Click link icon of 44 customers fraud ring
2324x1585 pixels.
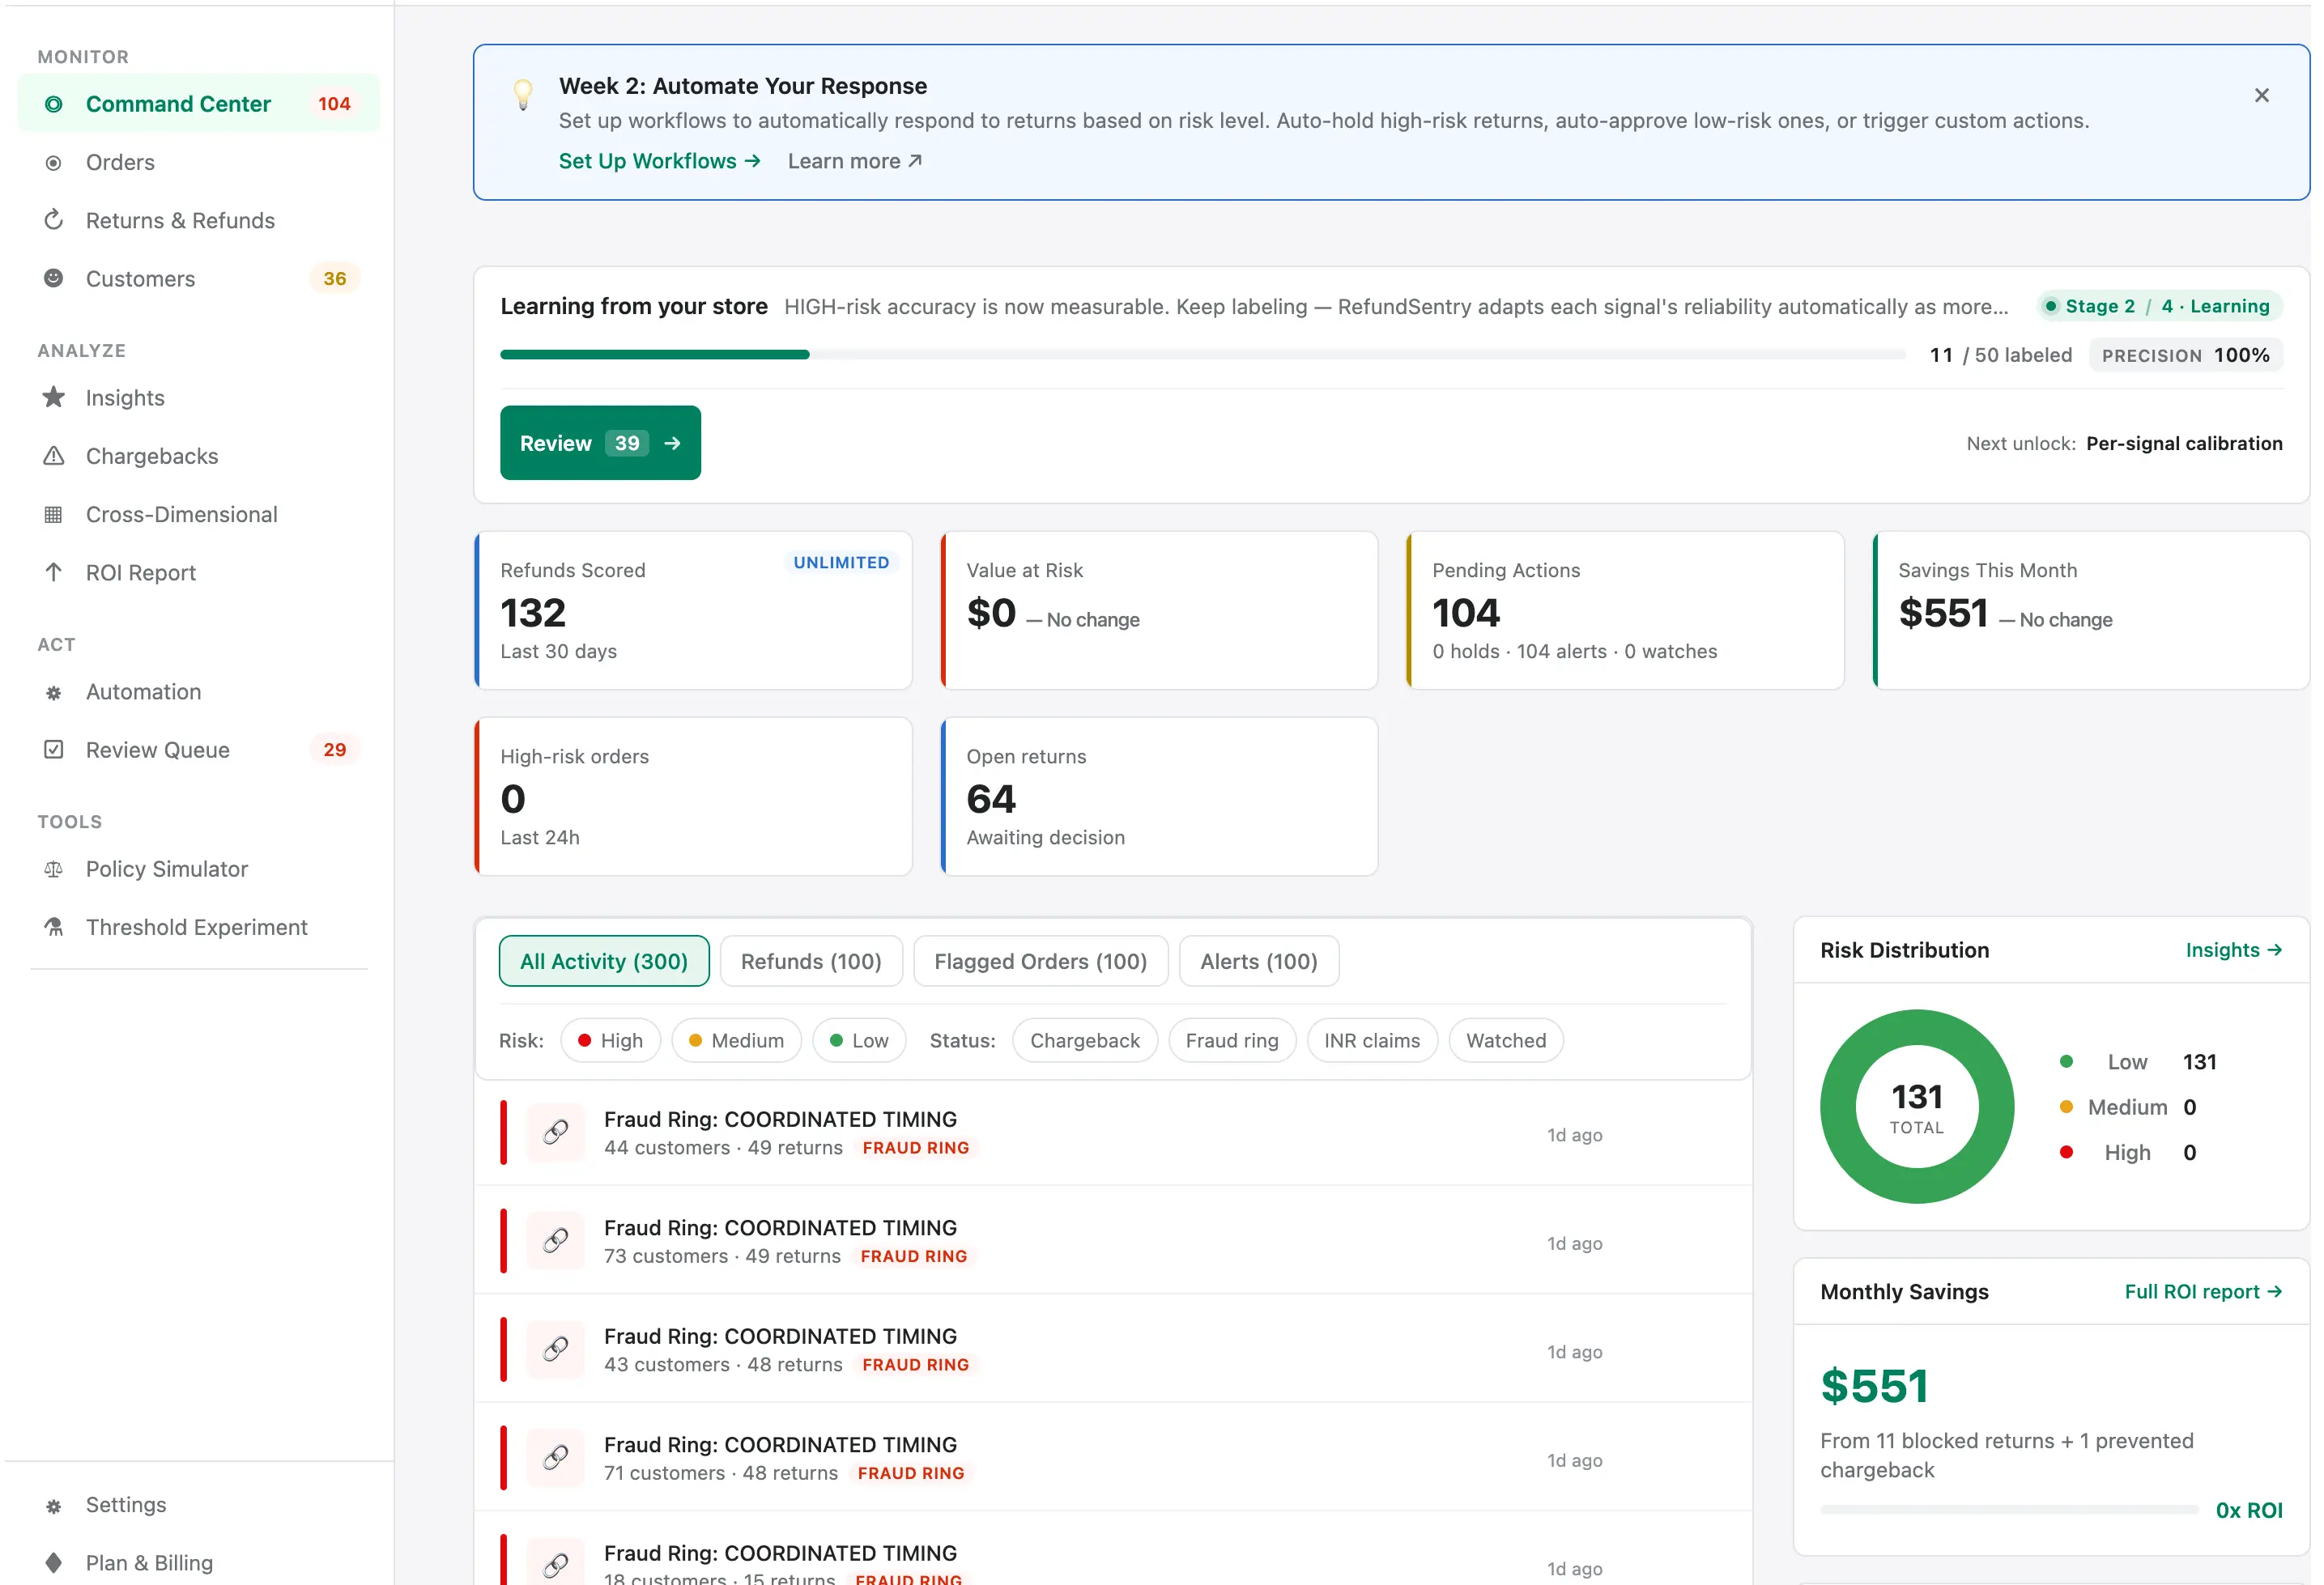tap(556, 1132)
